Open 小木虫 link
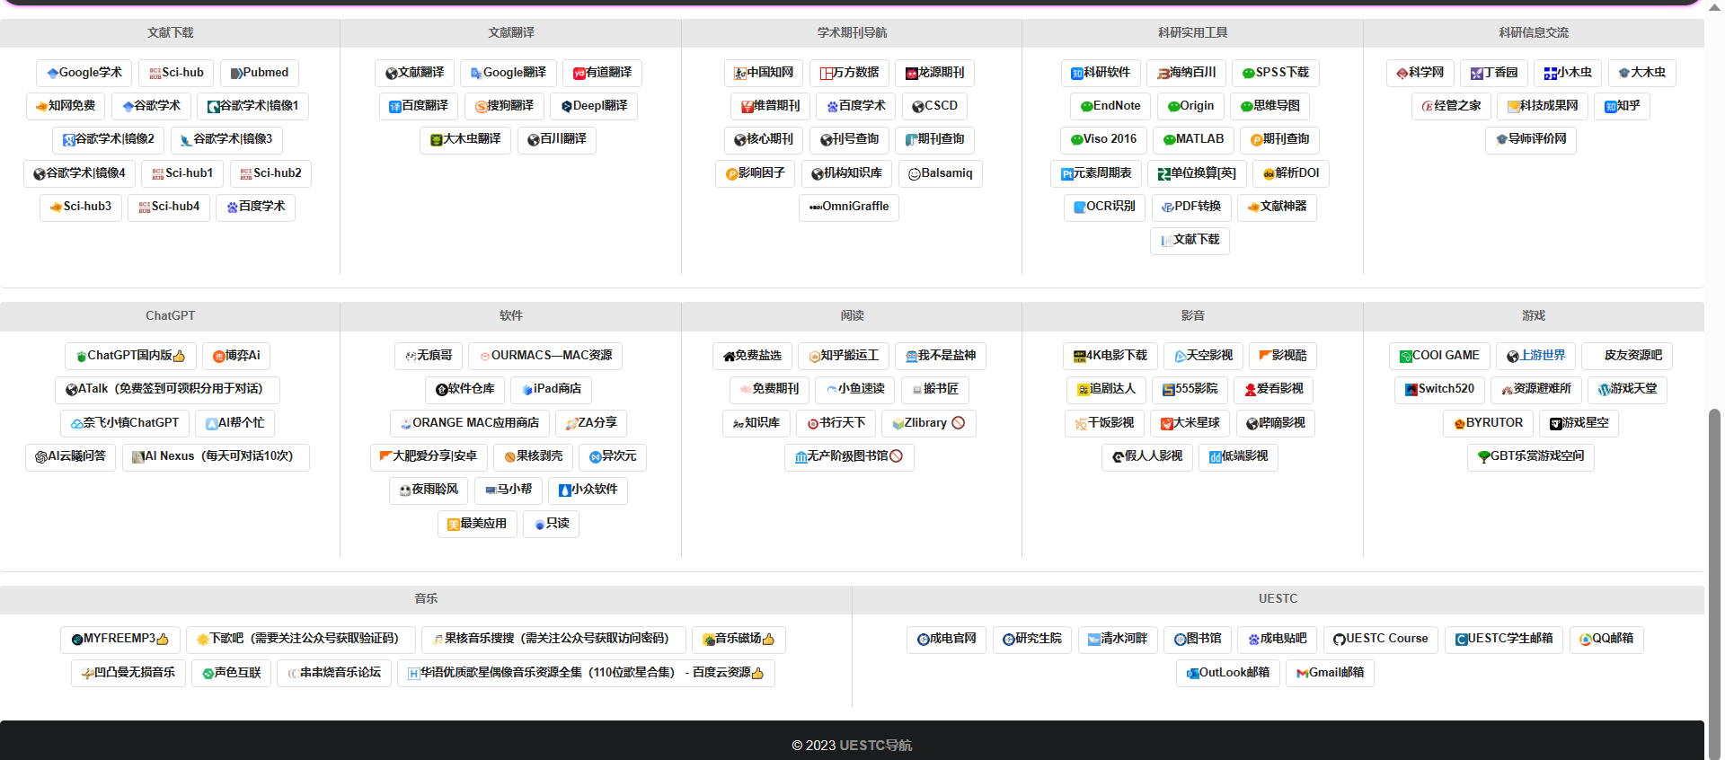The height and width of the screenshot is (760, 1725). [1569, 73]
